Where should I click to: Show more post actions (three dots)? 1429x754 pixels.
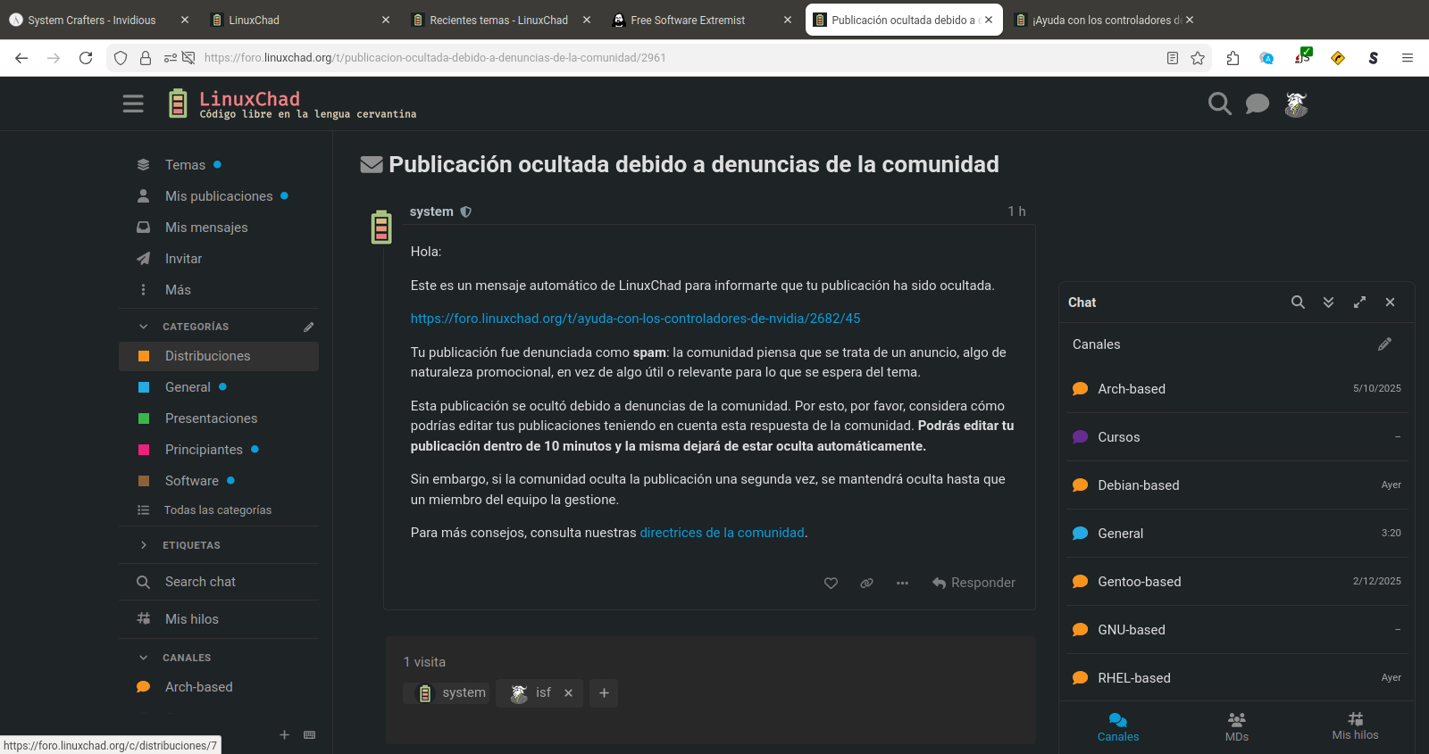(902, 583)
